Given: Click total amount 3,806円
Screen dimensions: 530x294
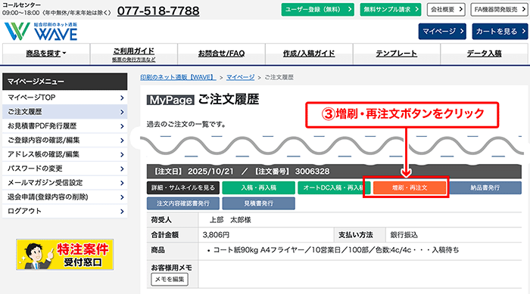Looking at the screenshot, I should point(216,234).
